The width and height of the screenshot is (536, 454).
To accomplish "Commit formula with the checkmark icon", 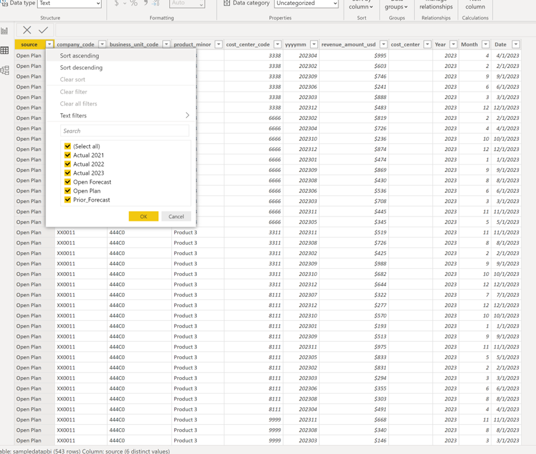I will tap(43, 30).
